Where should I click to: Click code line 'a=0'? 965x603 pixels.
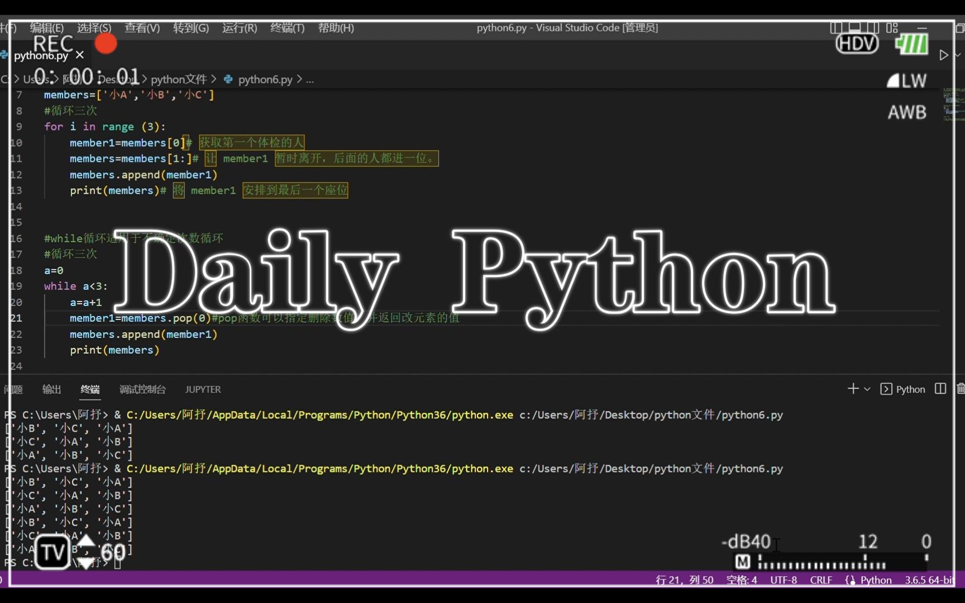click(x=54, y=270)
